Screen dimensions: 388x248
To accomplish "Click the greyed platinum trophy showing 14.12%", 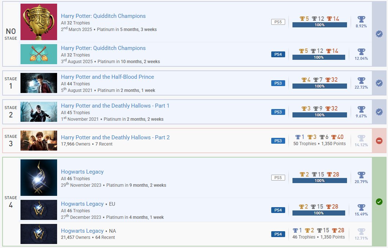I will 361,138.
